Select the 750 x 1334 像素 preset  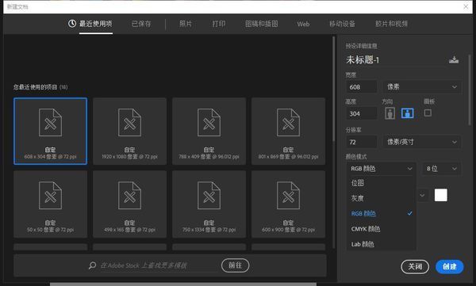tap(209, 204)
